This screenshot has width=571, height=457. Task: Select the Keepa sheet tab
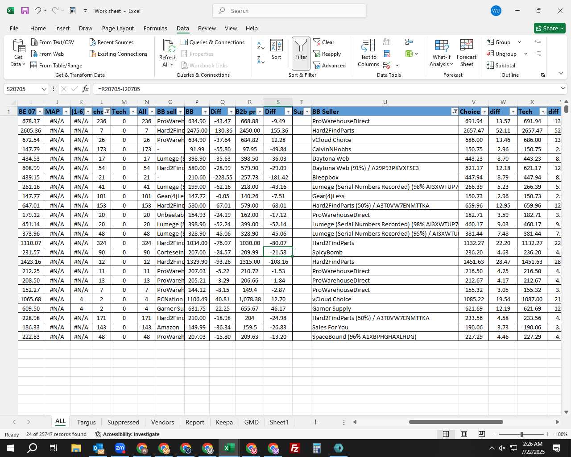pos(224,422)
